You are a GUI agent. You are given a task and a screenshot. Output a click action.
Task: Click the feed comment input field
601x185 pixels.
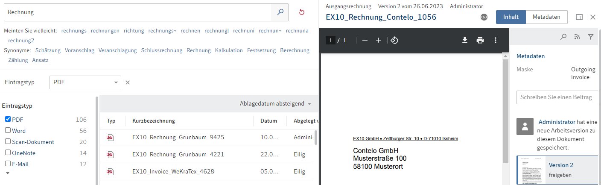pyautogui.click(x=557, y=97)
